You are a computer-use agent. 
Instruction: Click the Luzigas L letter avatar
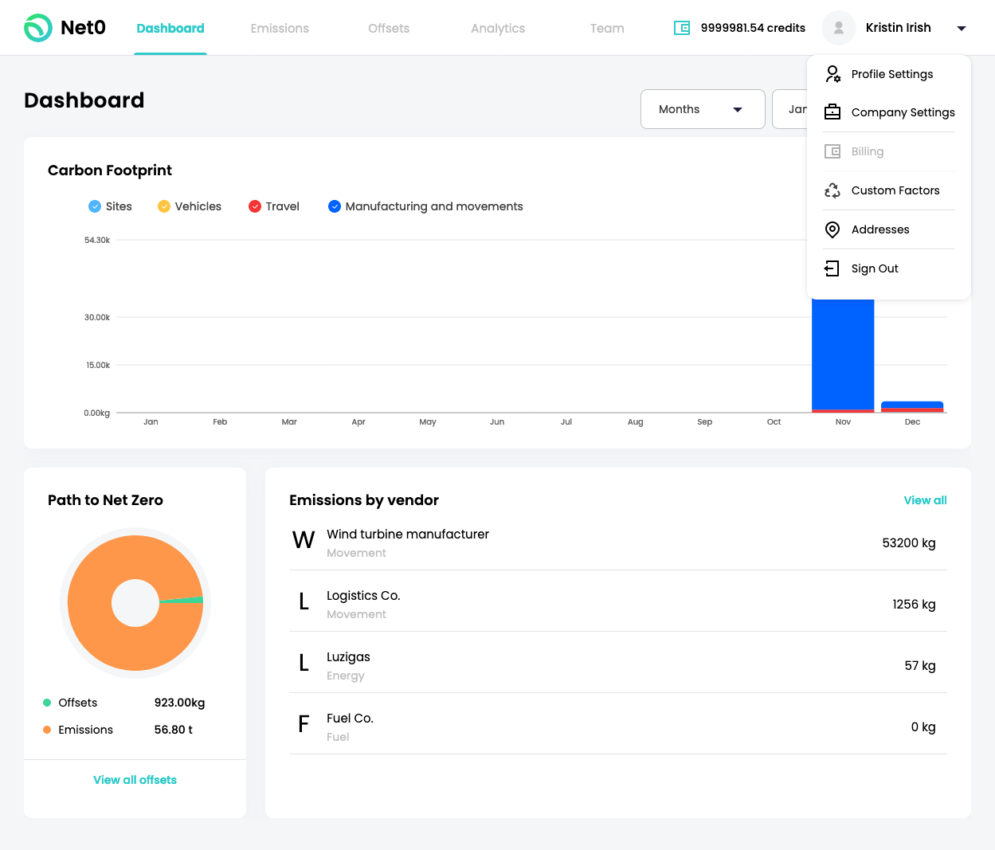tap(304, 664)
